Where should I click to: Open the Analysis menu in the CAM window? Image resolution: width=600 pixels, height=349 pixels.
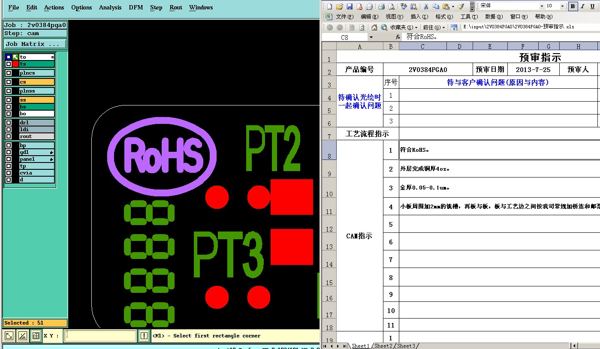[110, 7]
